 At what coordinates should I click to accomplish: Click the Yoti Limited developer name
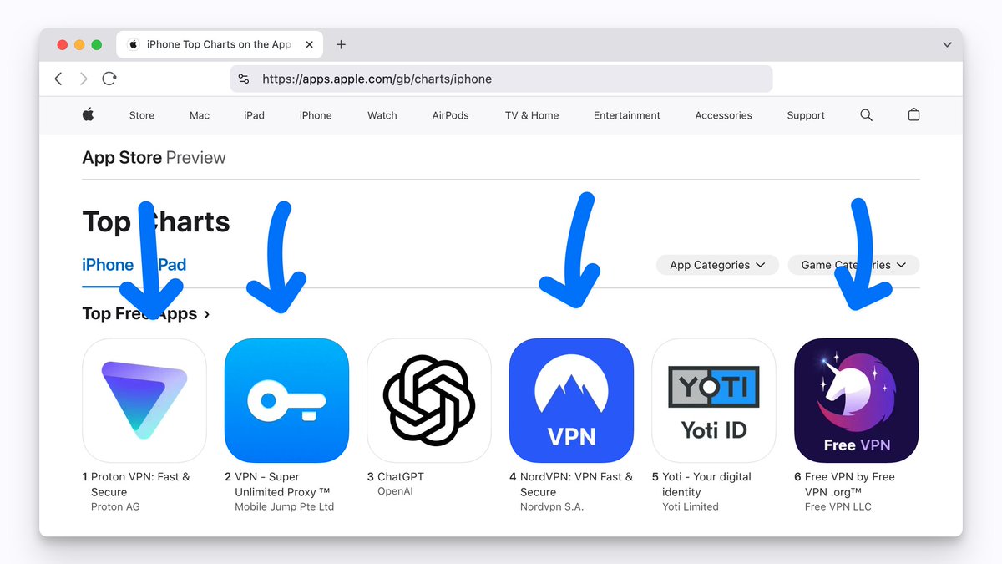691,507
